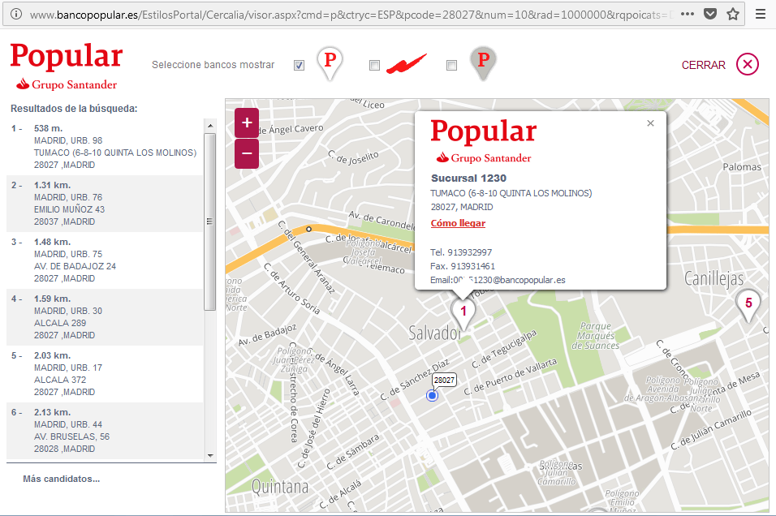Click the Popular logo inside the popup
Viewport: 776px width, 516px height.
click(x=484, y=140)
